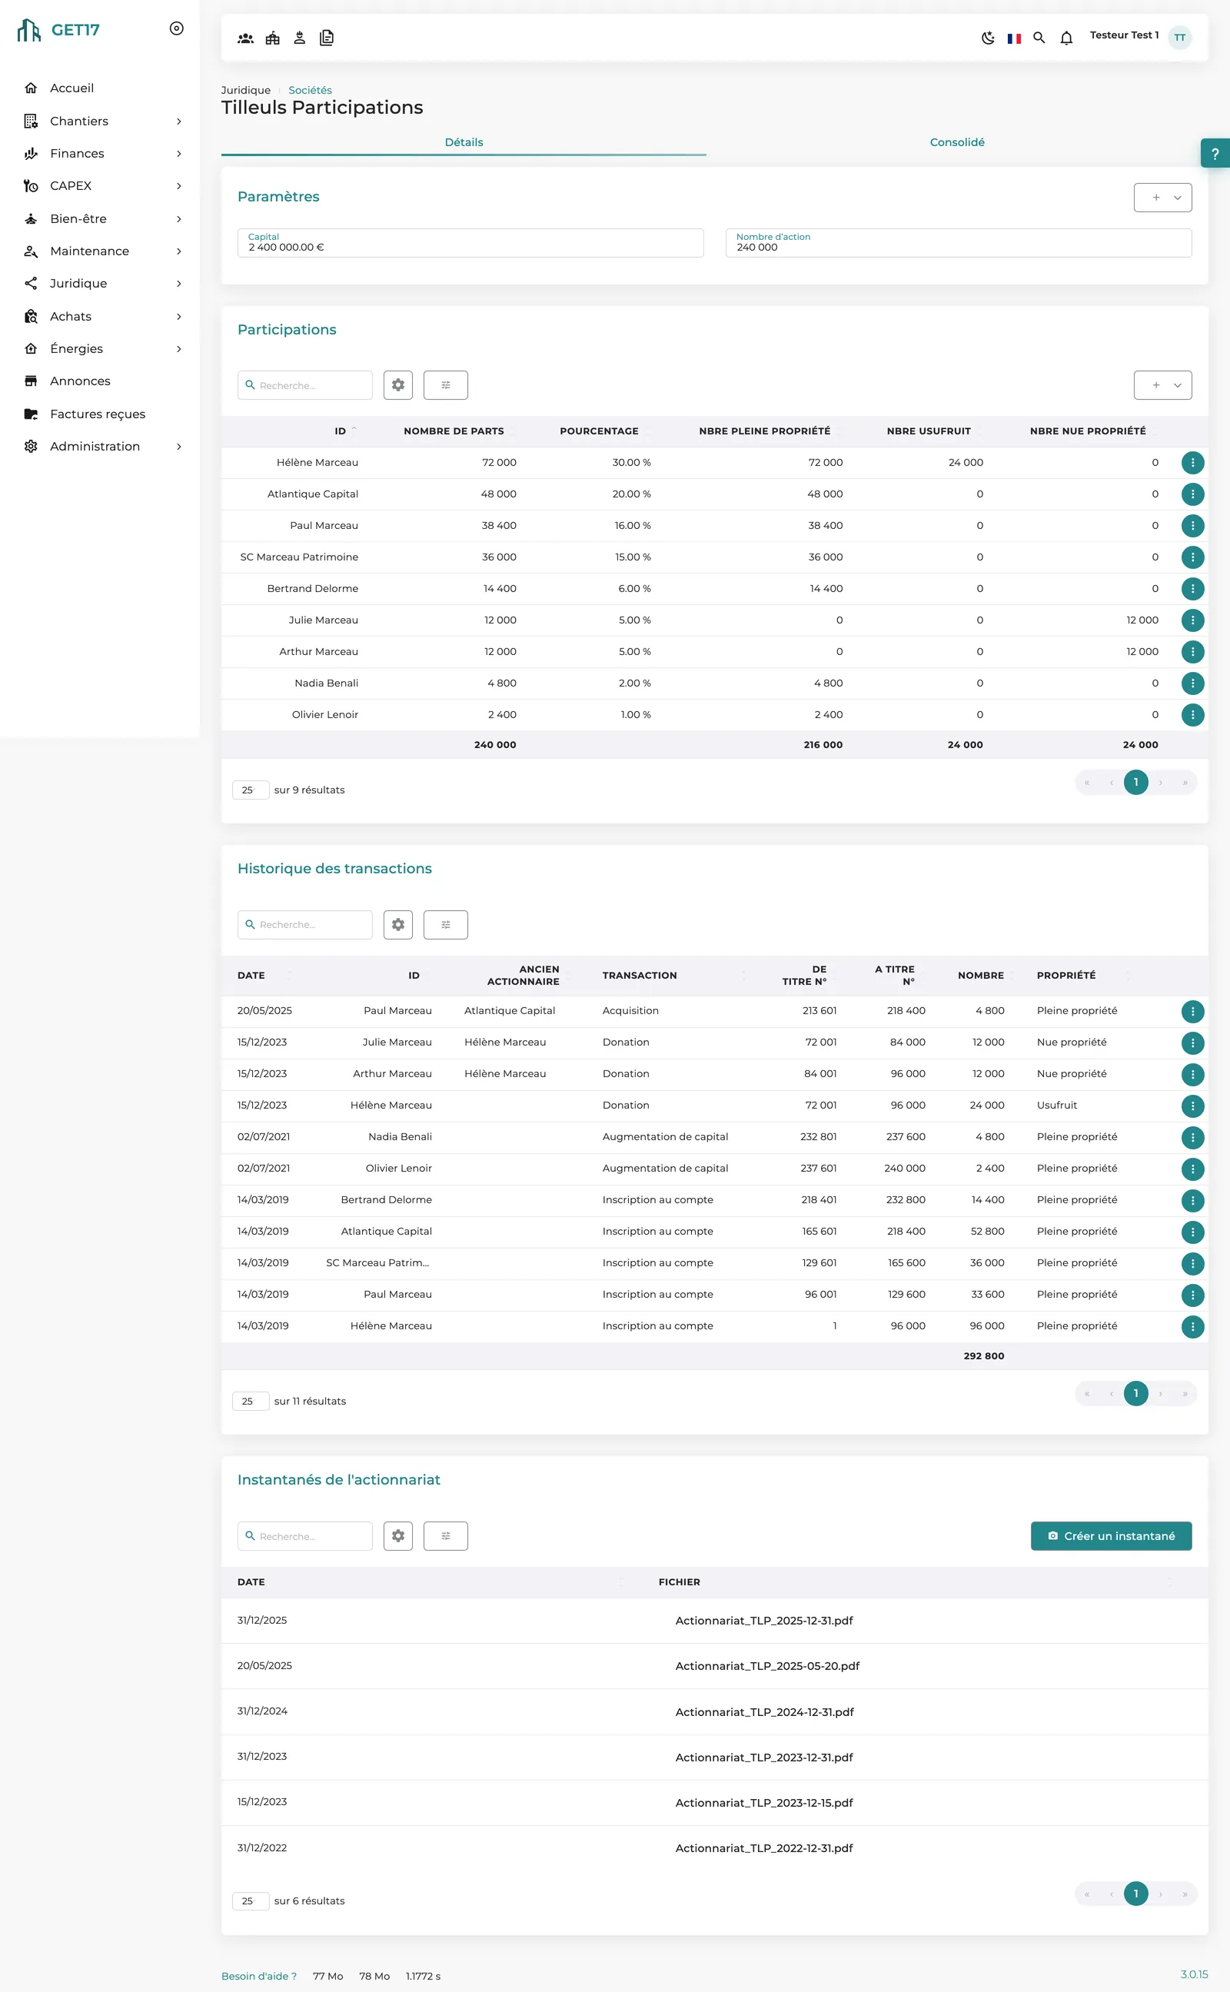Expand Achats sidebar menu
The height and width of the screenshot is (1992, 1230).
(x=100, y=317)
